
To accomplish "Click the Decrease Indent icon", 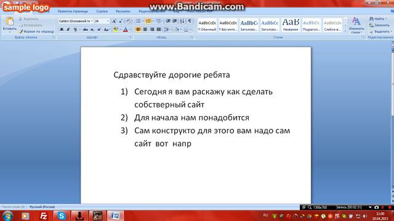I will click(x=168, y=21).
